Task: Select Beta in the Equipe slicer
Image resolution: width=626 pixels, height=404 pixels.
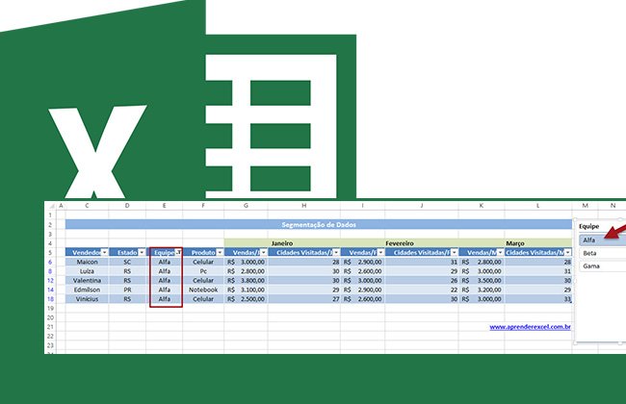Action: 603,253
